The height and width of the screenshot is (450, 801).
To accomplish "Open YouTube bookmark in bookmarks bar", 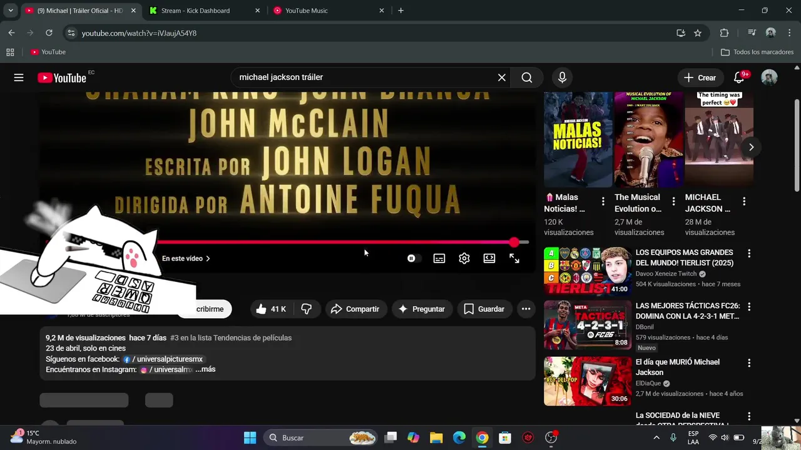I will pos(48,52).
